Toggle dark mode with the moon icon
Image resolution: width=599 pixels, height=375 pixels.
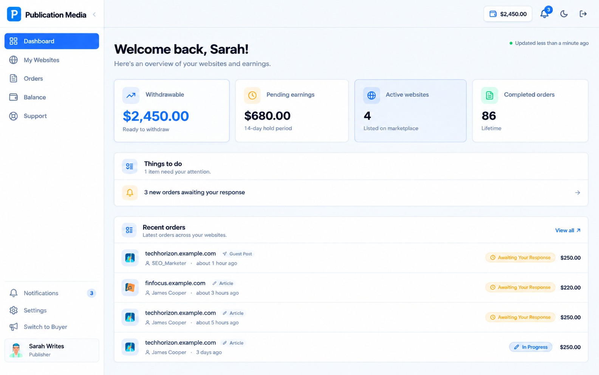(564, 14)
